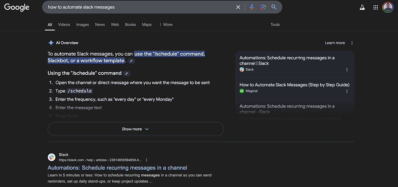
Task: Switch to the Books tab
Action: (x=130, y=25)
